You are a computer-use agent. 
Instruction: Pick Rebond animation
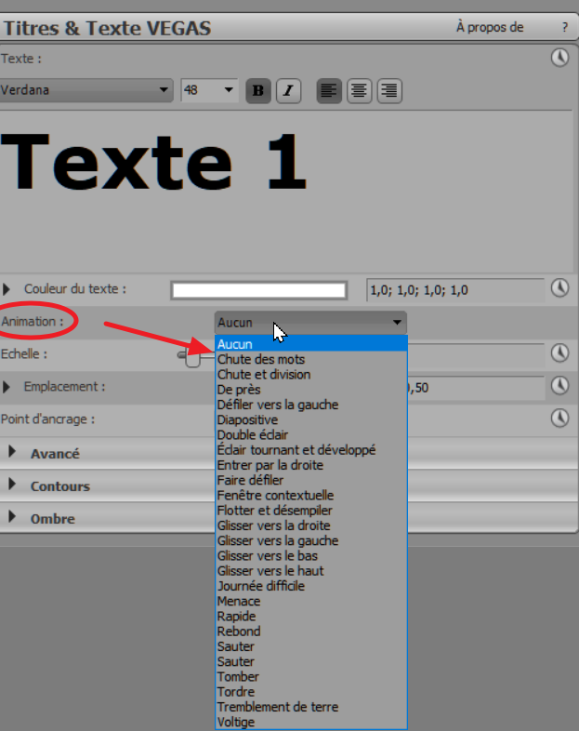[x=311, y=631]
